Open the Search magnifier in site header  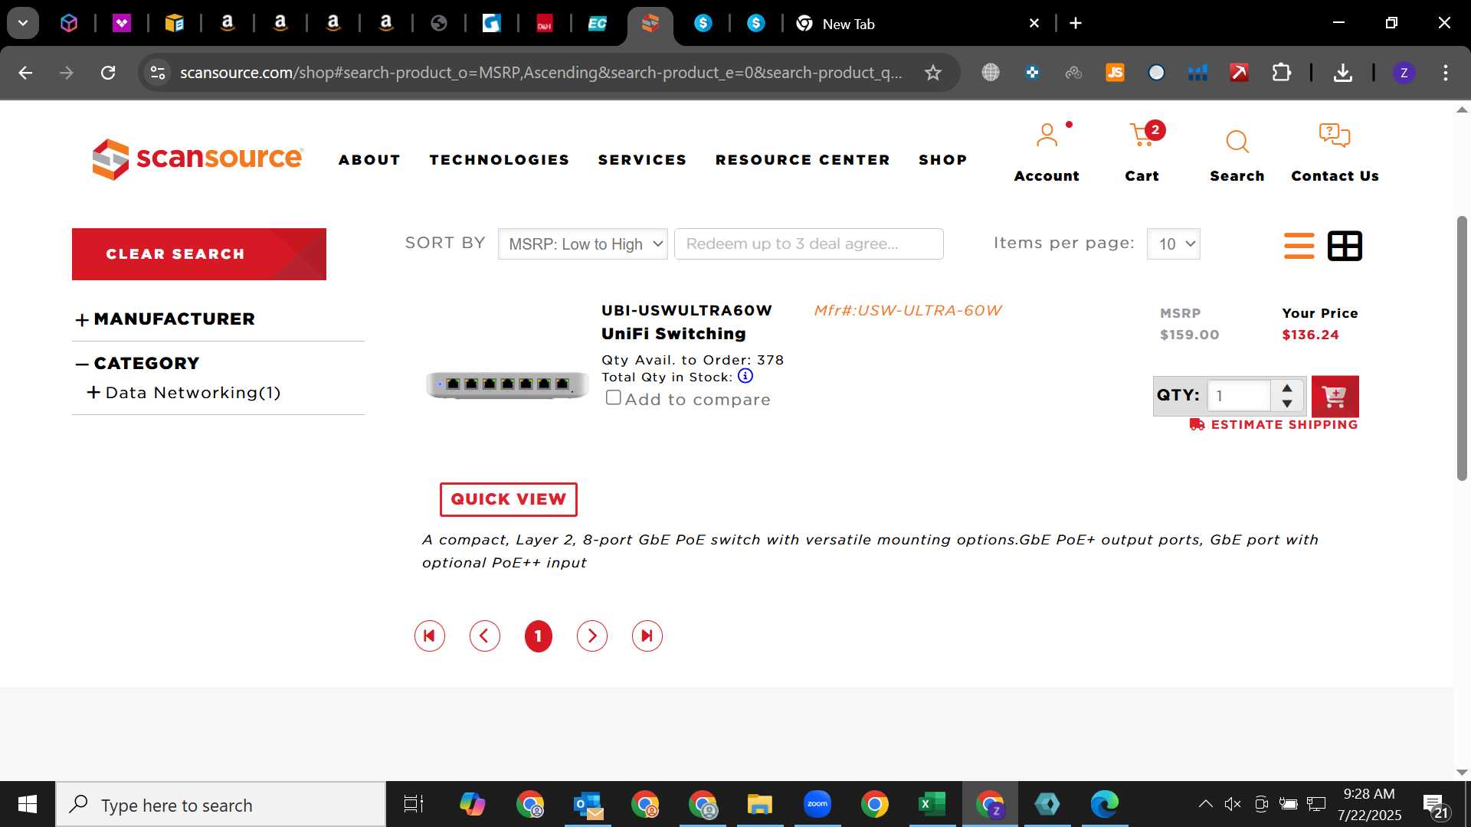point(1237,156)
